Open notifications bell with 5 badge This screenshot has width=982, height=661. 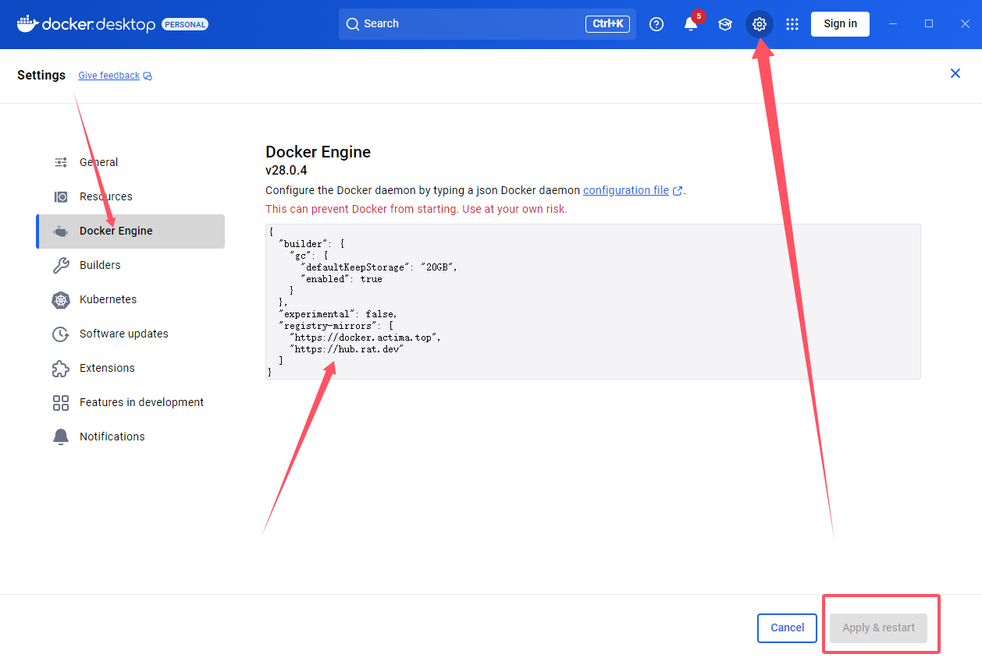pyautogui.click(x=691, y=24)
